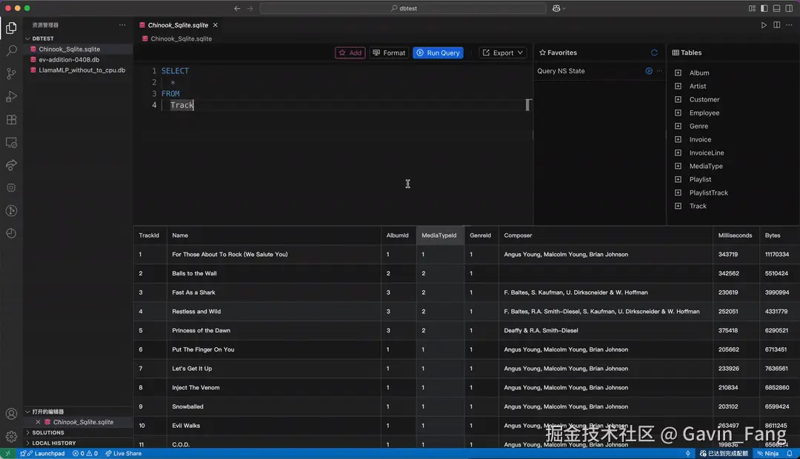Open the Search view in activity bar
Viewport: 800px width, 459px height.
point(11,50)
